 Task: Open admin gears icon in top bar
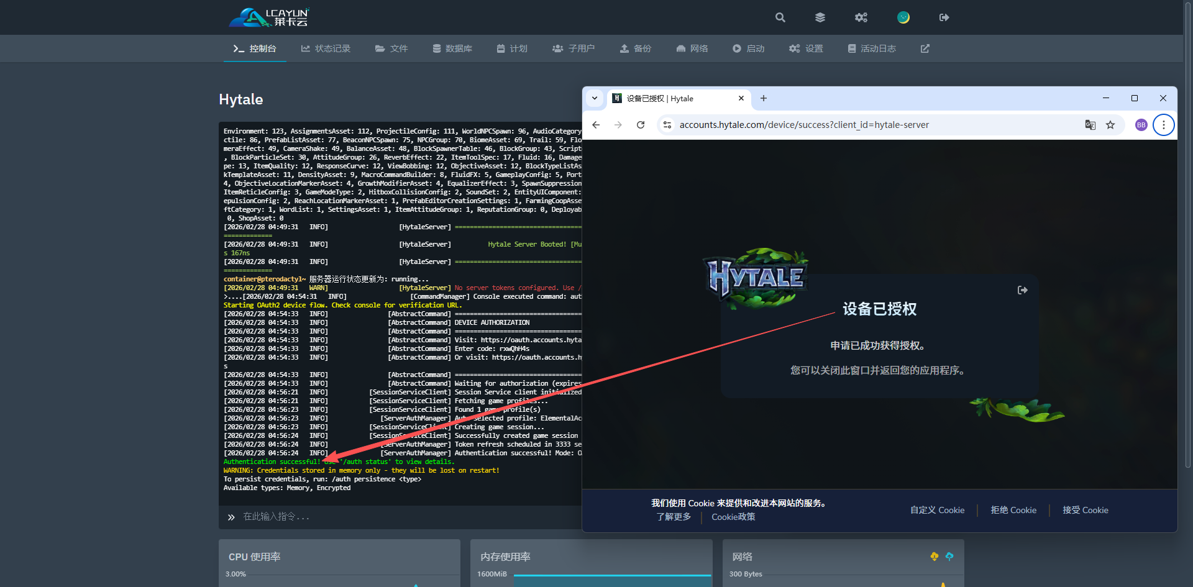point(861,17)
